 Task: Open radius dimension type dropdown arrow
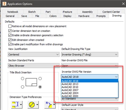click(x=54, y=105)
